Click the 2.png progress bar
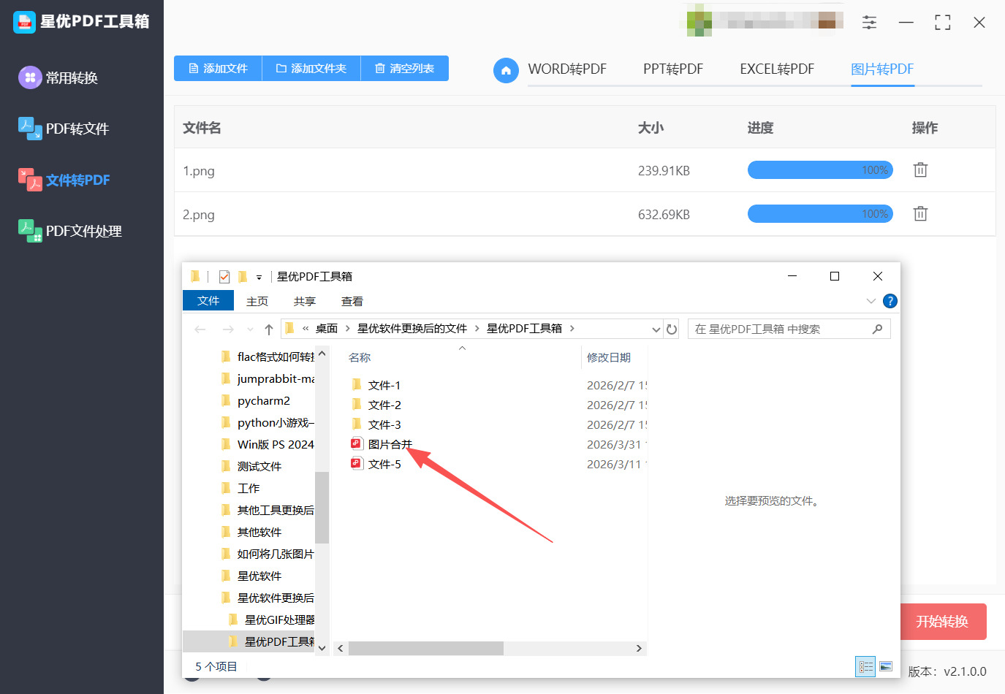 pos(820,214)
